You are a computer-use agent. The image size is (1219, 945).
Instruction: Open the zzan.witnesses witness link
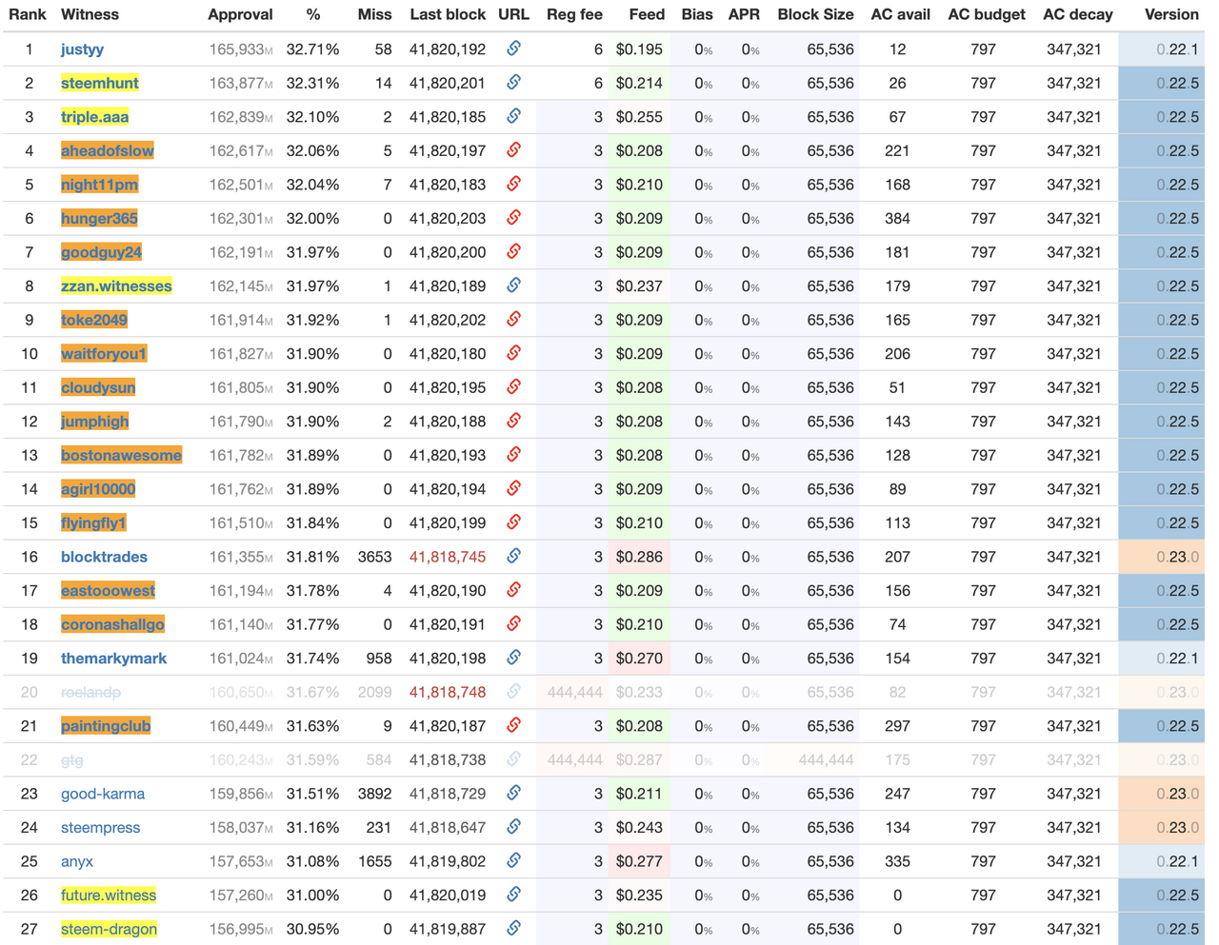[116, 286]
